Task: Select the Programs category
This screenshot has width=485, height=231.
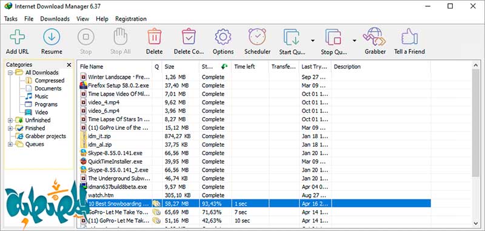Action: (x=46, y=104)
